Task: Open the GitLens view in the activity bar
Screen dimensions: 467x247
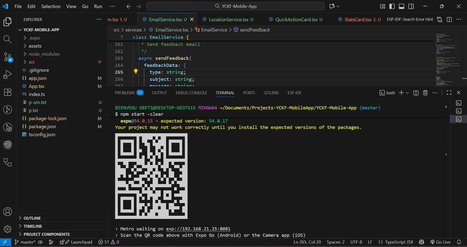Action: coord(7,109)
